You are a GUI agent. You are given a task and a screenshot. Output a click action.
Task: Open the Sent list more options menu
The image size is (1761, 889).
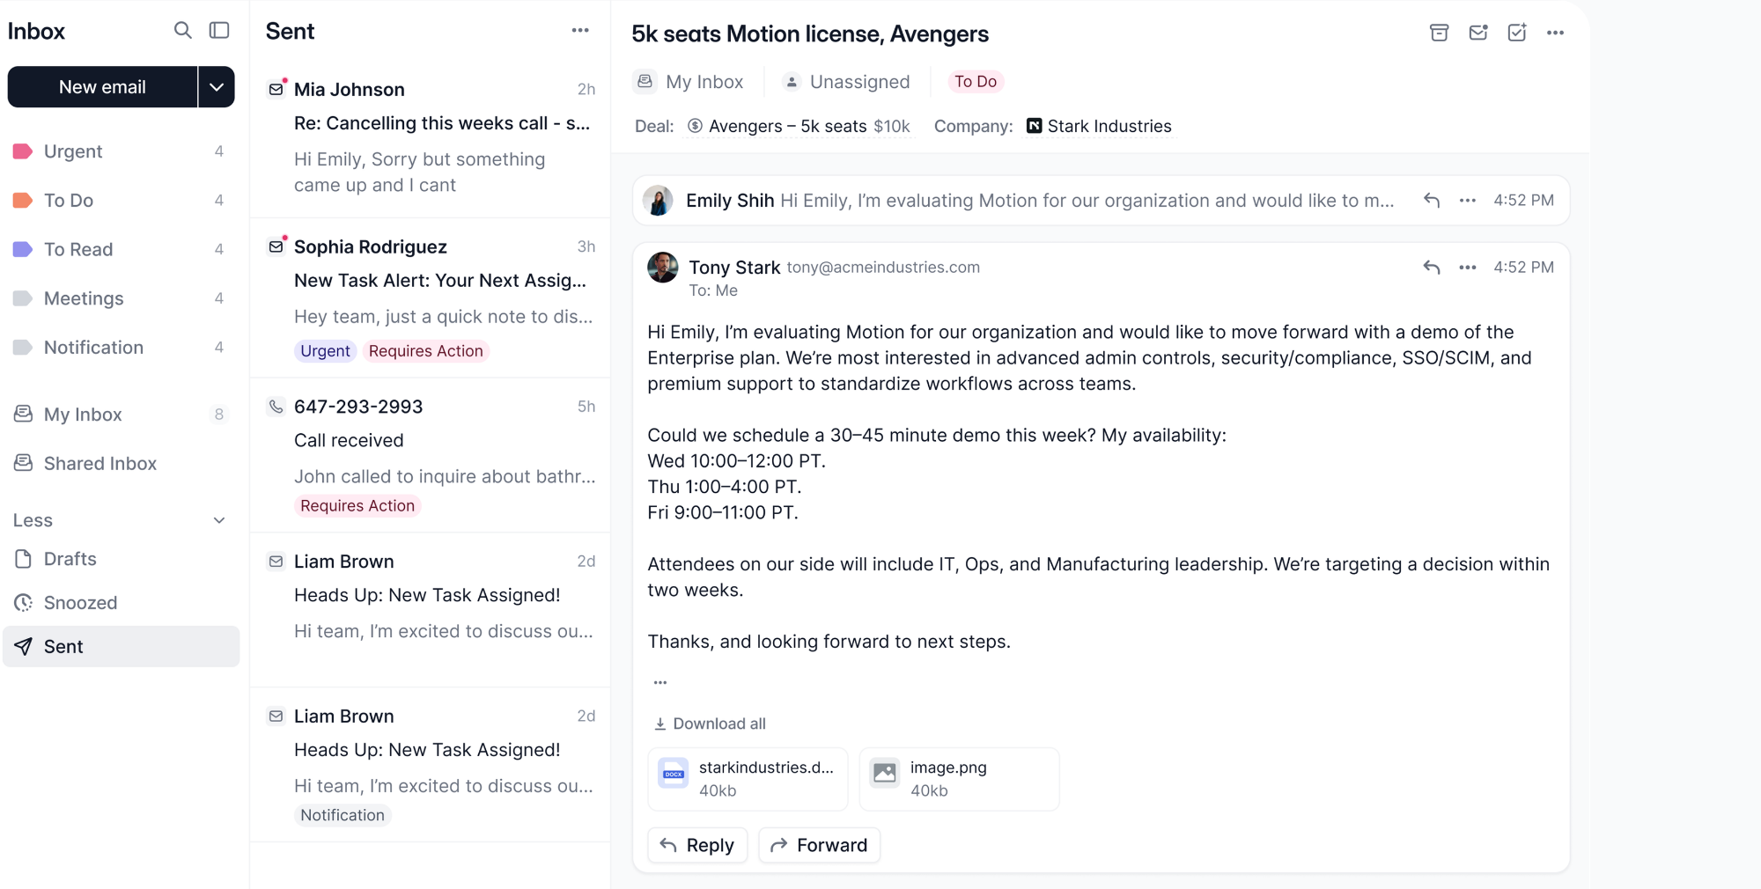coord(580,31)
